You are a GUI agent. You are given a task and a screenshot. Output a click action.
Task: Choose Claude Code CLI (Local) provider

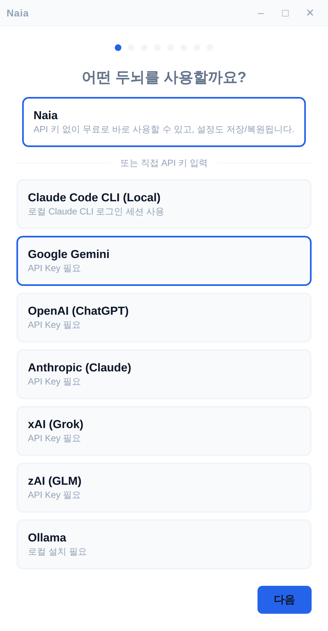tap(164, 203)
